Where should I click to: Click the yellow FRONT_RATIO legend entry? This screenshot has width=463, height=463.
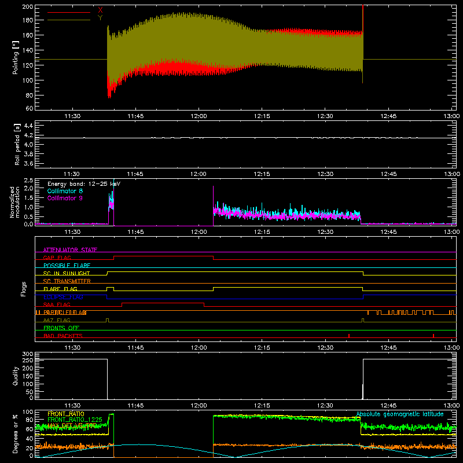coord(66,414)
